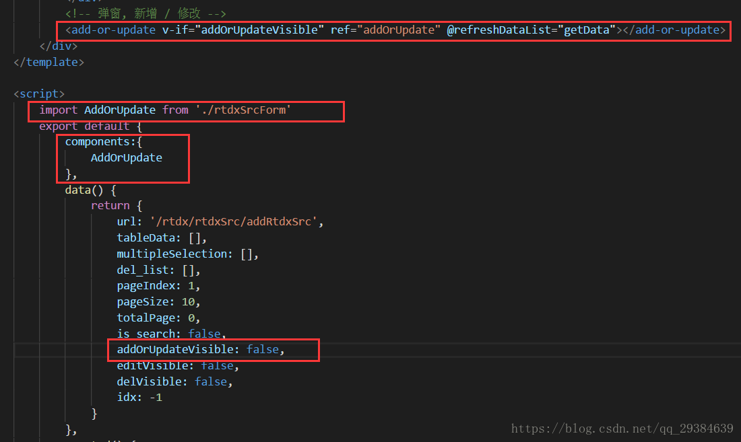Click the opening <script> tag

pyautogui.click(x=39, y=94)
